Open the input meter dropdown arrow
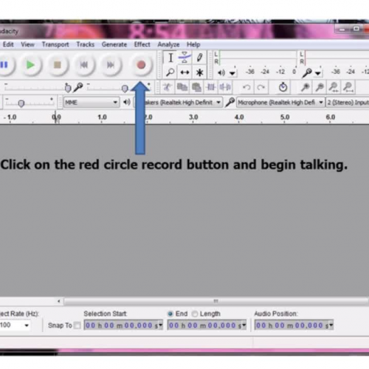 318,73
